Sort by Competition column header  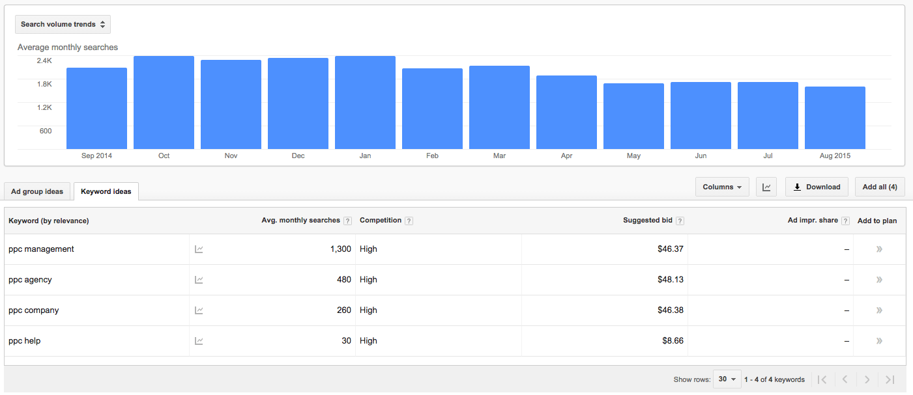381,221
